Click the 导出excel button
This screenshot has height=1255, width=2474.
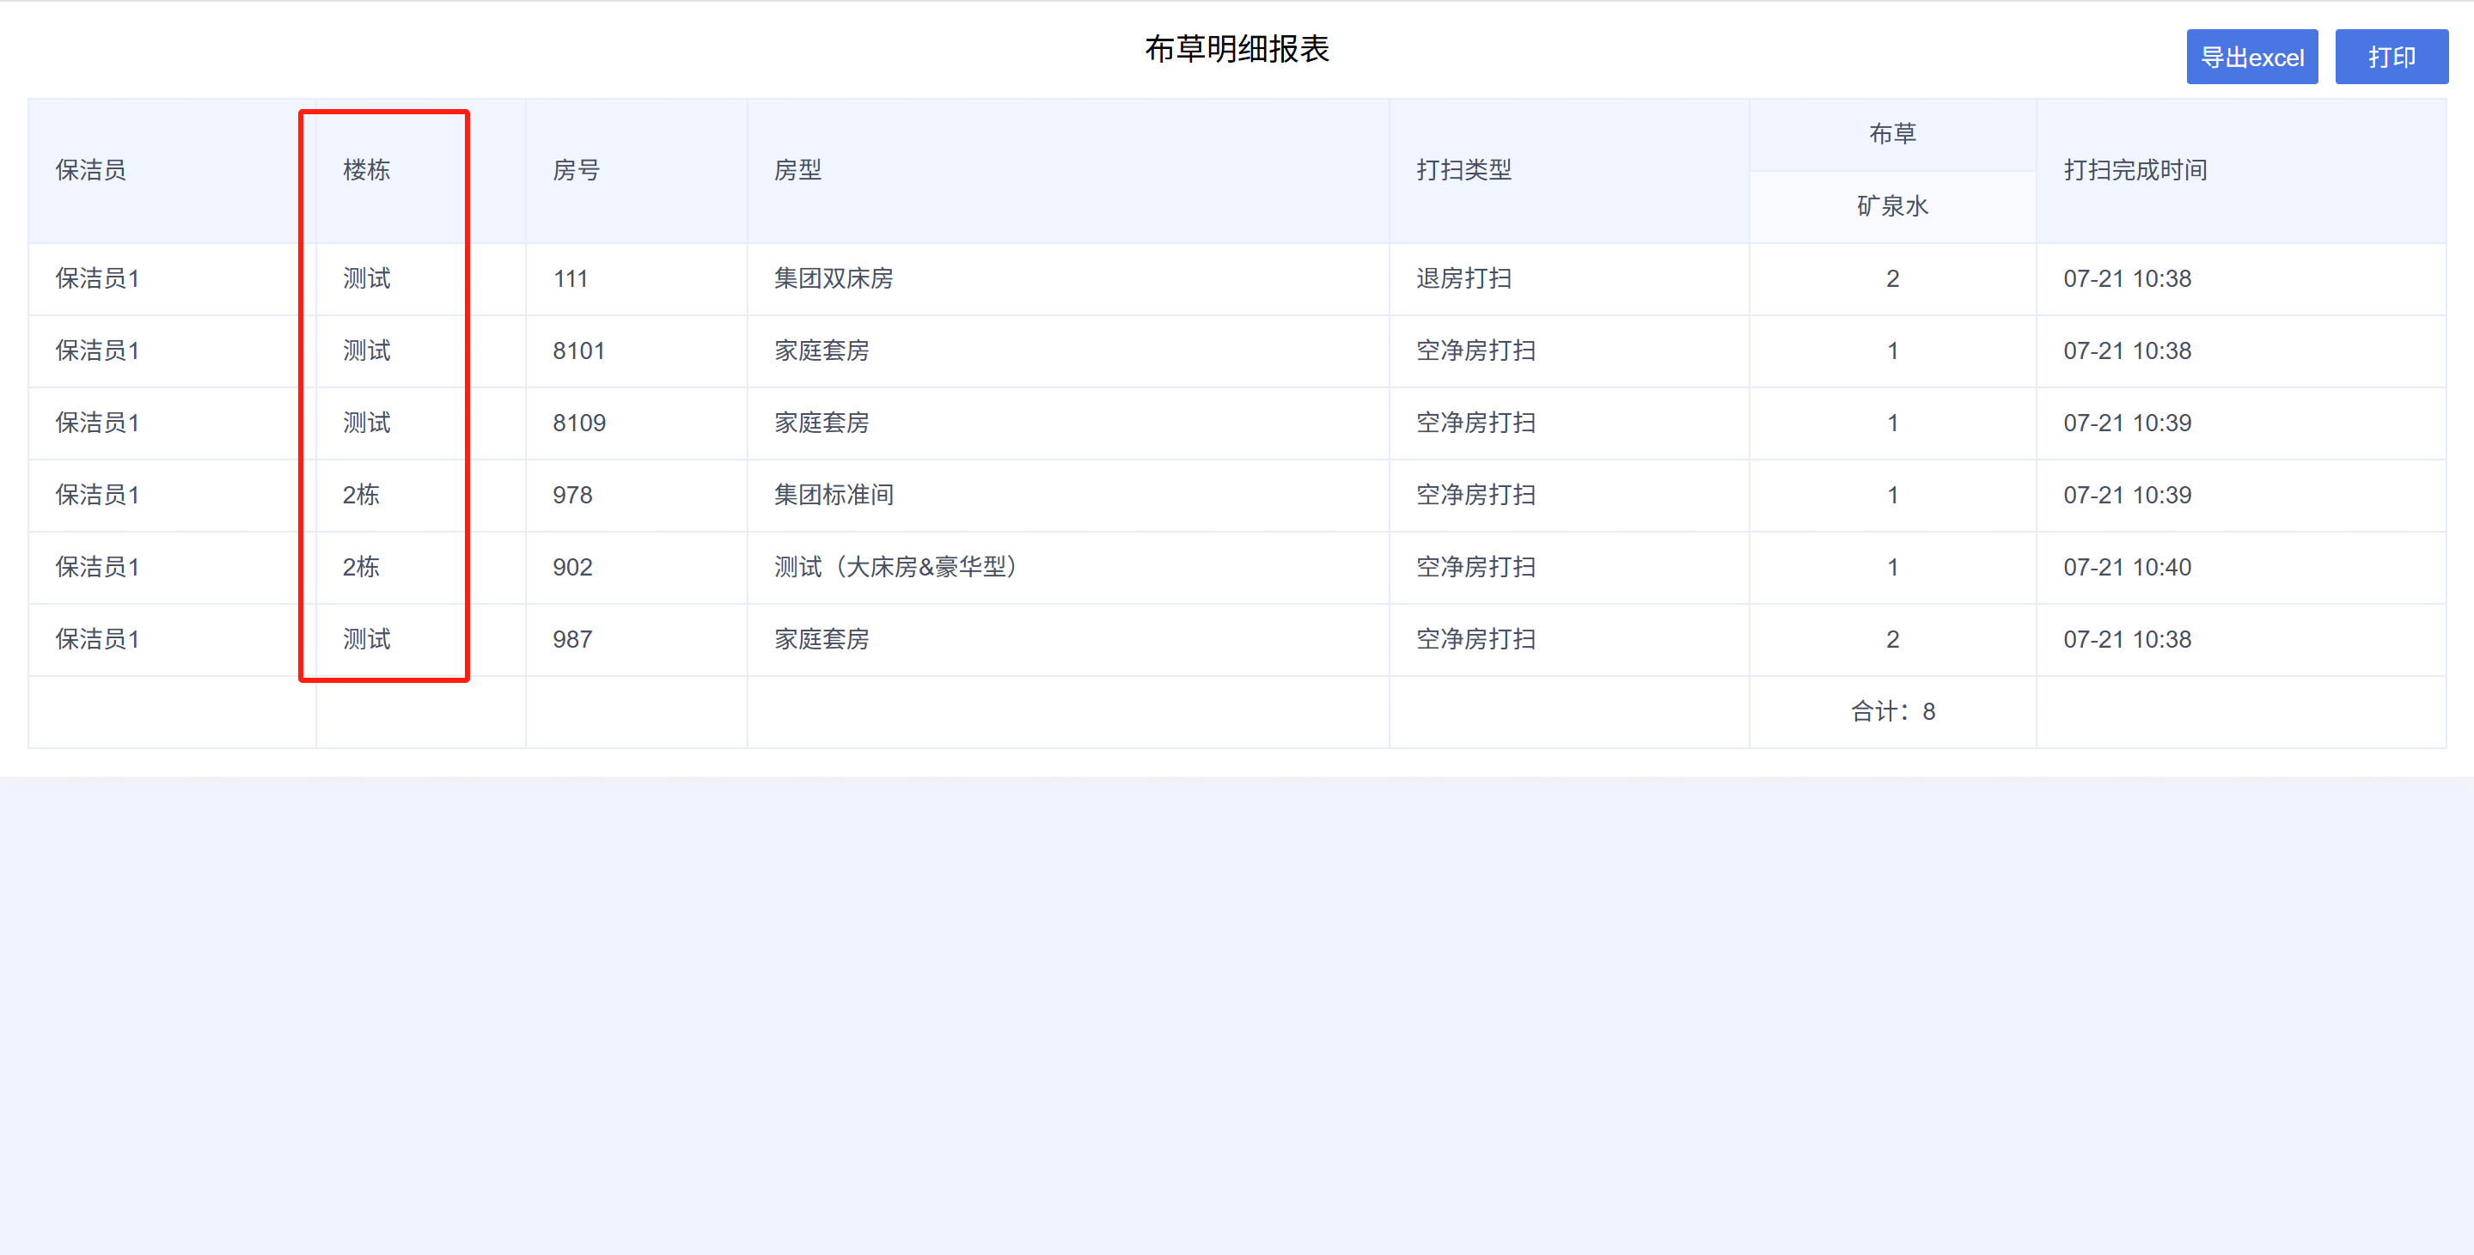[x=2251, y=57]
